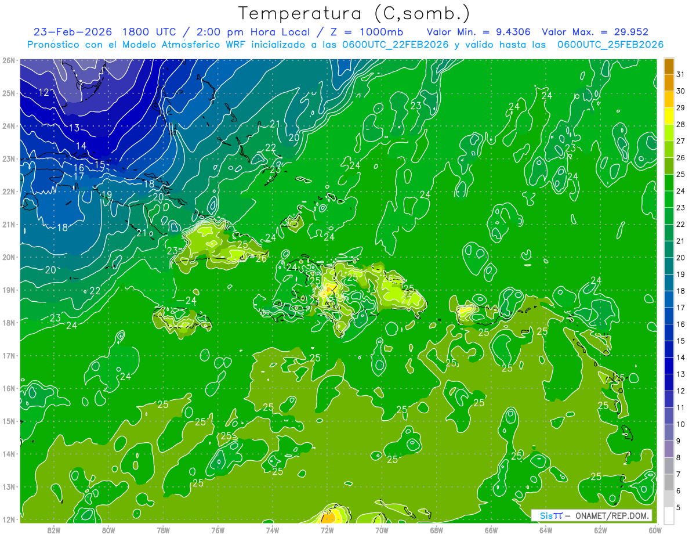Click the "12N" latitude axis label
The image size is (696, 538).
(9, 519)
